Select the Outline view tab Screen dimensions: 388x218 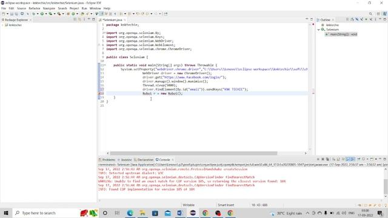point(325,20)
